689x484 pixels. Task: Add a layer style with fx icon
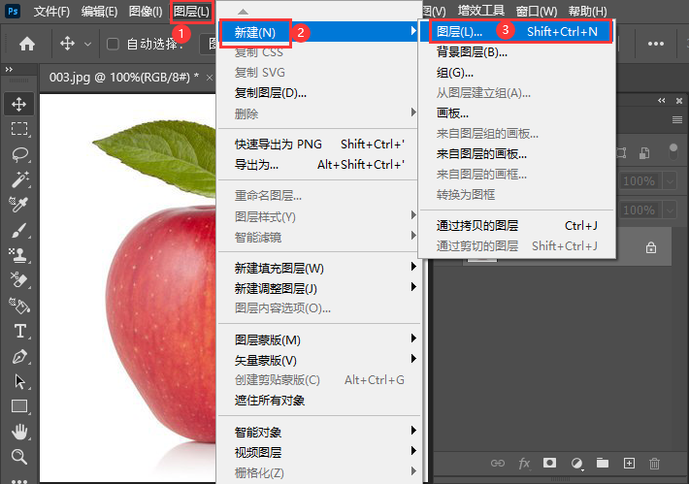tap(524, 464)
